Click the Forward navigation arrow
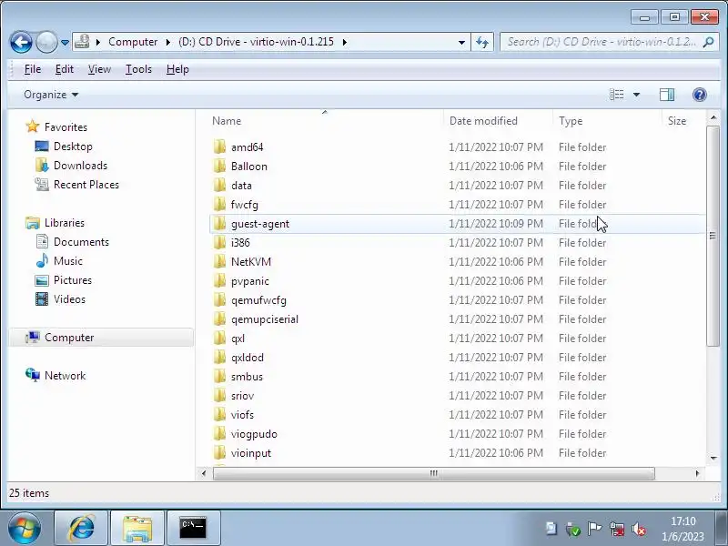Viewport: 728px width, 546px height. tap(46, 42)
